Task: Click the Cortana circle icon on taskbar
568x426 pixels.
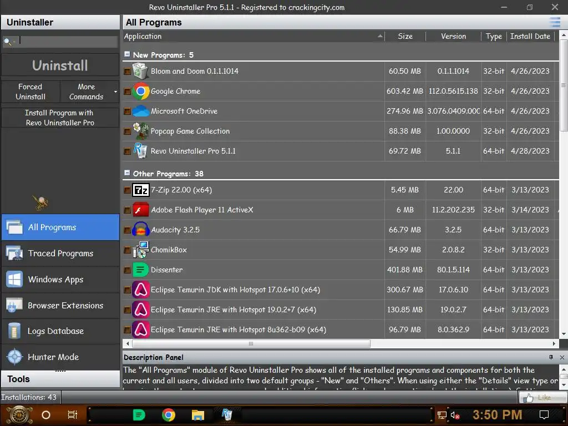Action: pos(46,415)
